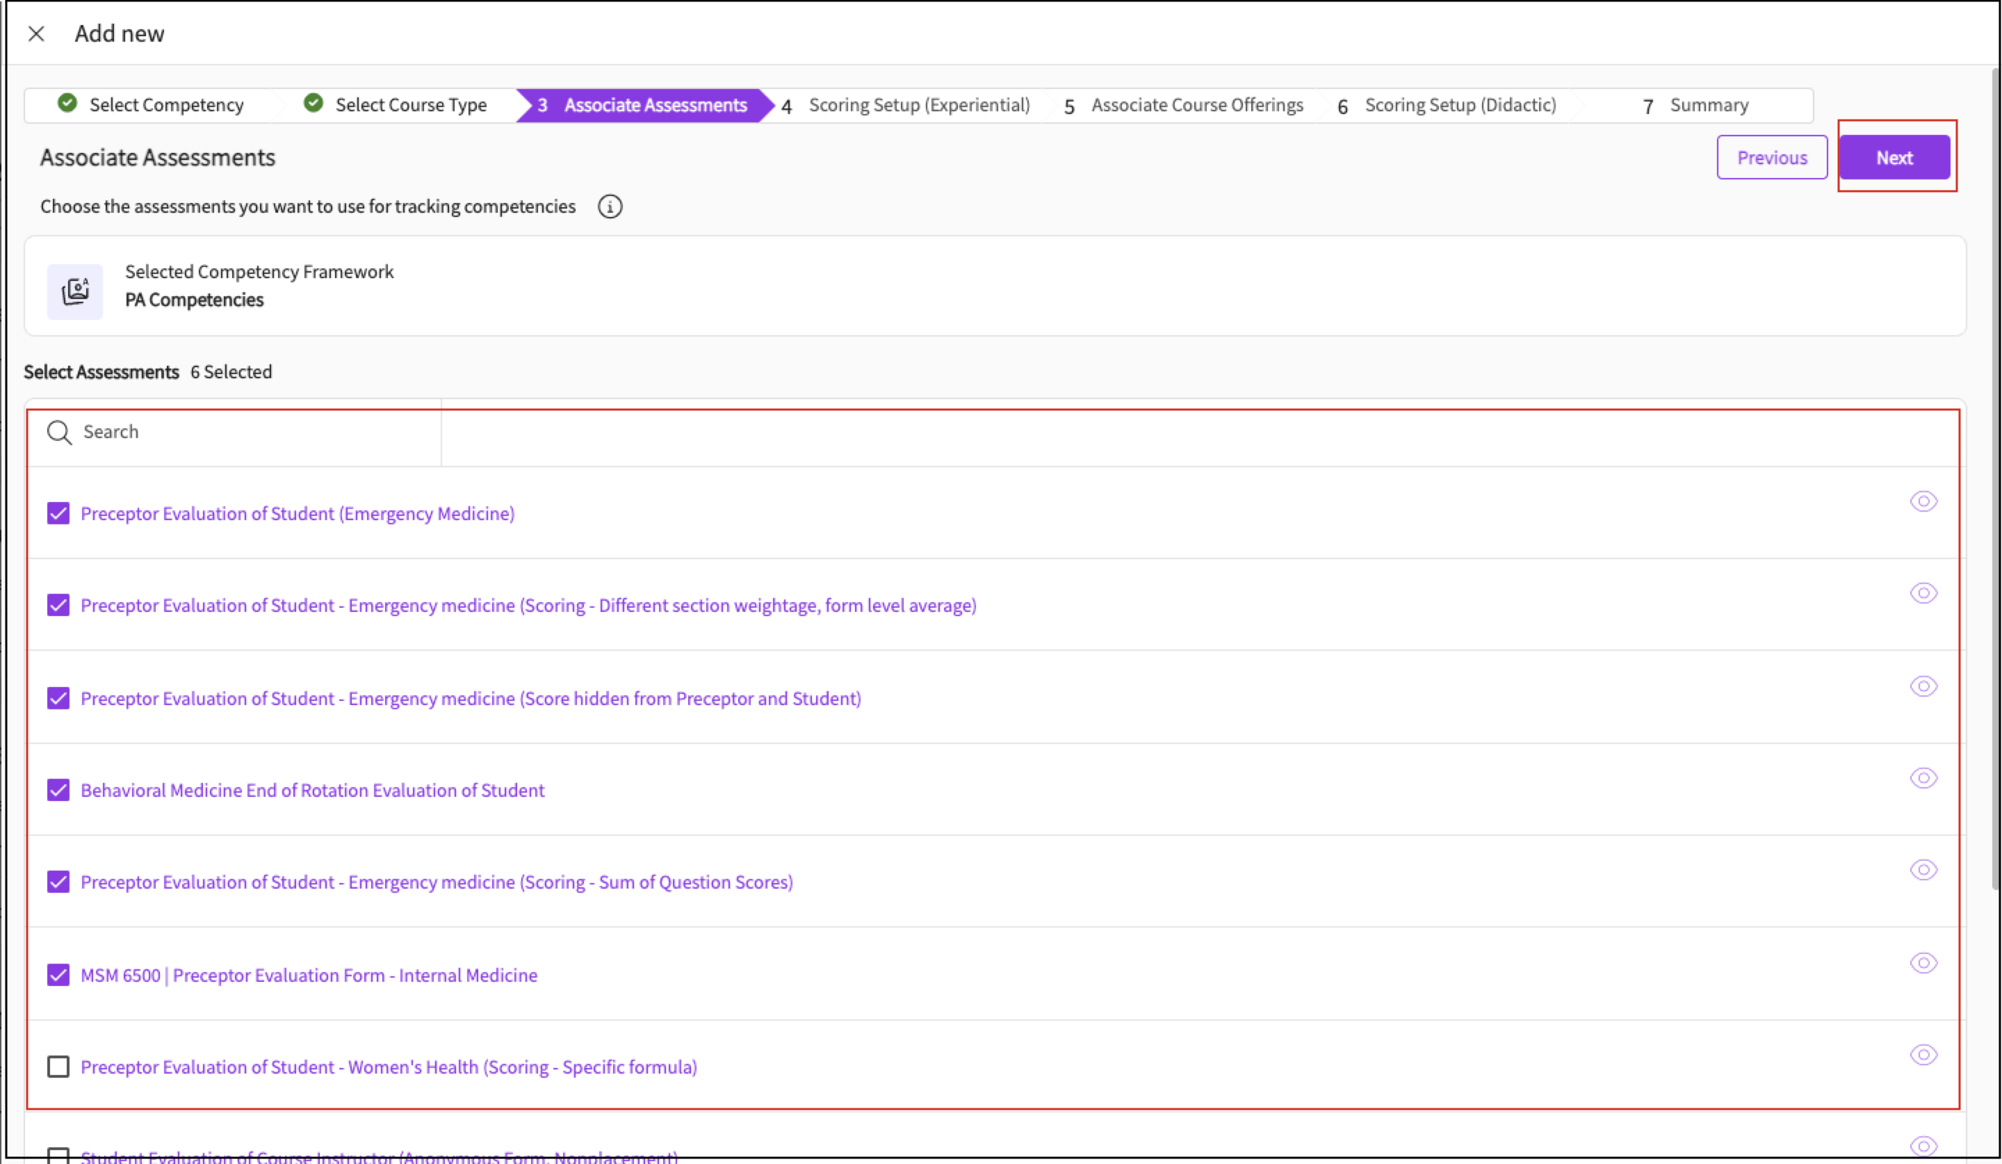Close the Add new dialog
This screenshot has height=1164, width=2002.
pyautogui.click(x=35, y=33)
